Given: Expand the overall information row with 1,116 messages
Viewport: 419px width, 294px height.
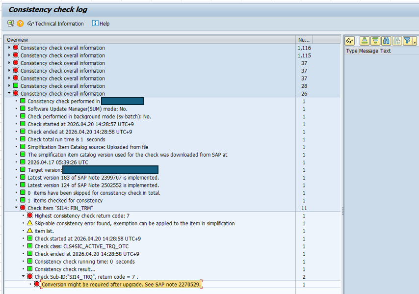Looking at the screenshot, I should [x=9, y=48].
